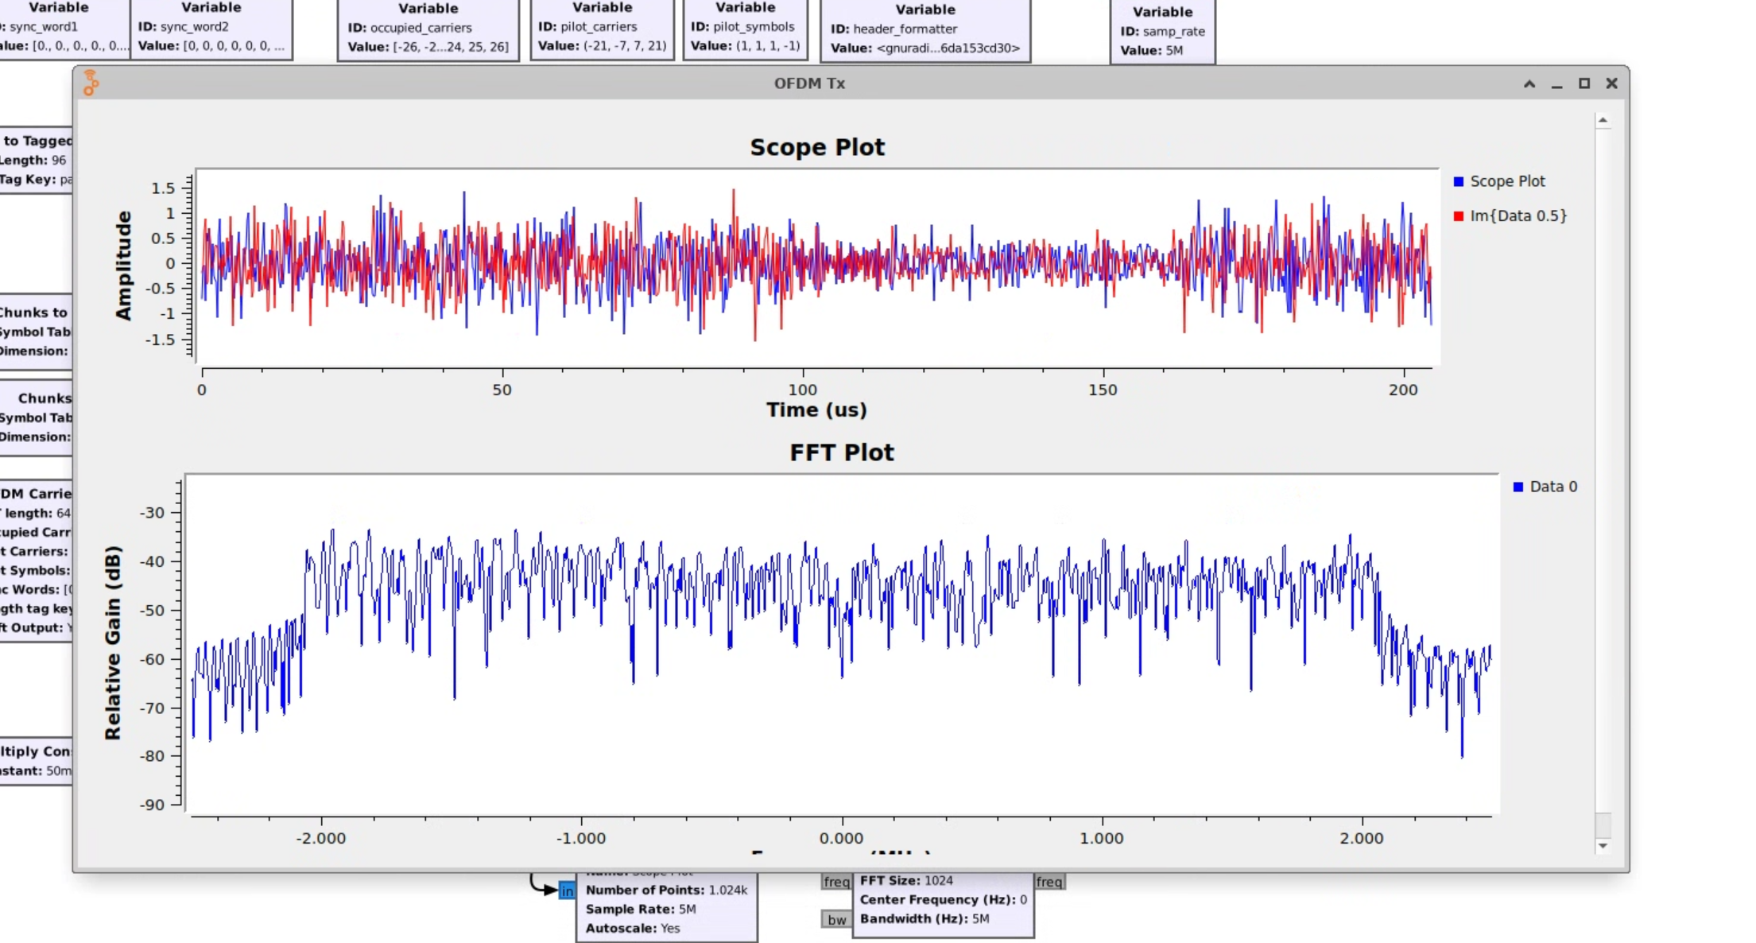The image size is (1756, 943).
Task: Click the GNU Radio icon in title bar
Action: (91, 83)
